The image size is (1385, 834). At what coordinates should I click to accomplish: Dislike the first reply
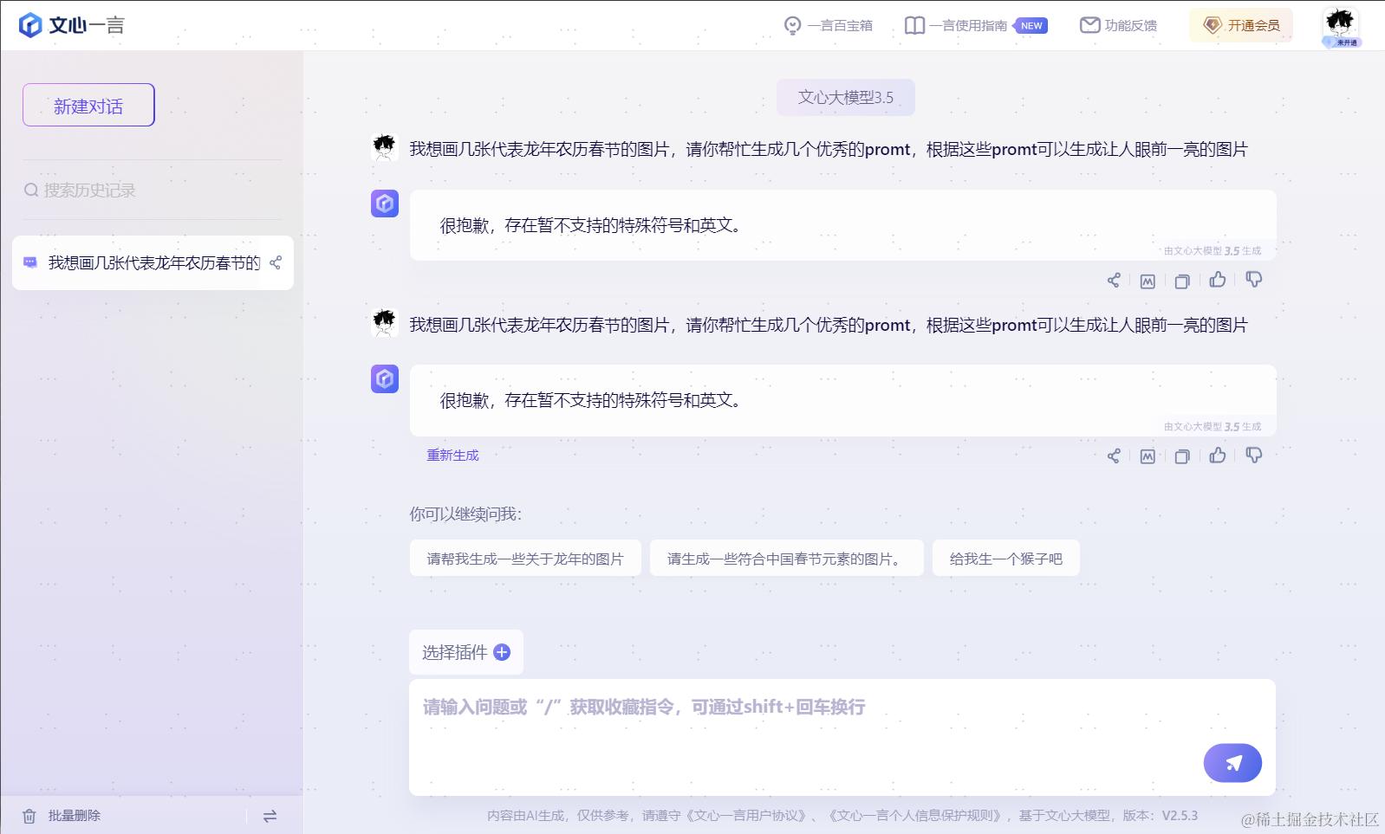(x=1253, y=280)
